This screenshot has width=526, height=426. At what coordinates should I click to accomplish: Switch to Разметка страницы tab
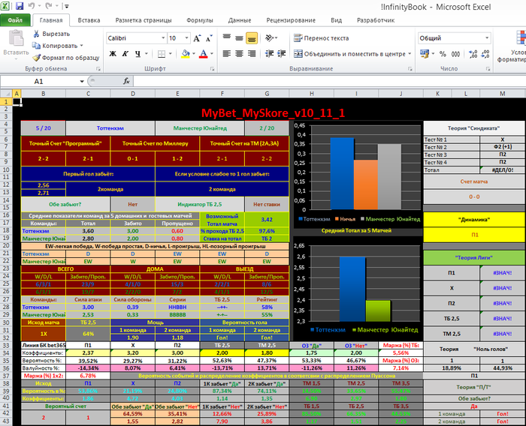pyautogui.click(x=144, y=20)
